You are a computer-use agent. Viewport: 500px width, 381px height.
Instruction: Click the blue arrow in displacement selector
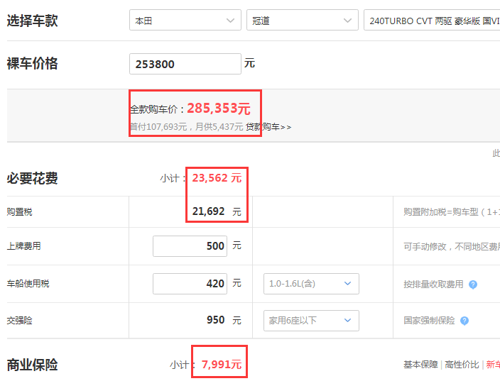(347, 284)
